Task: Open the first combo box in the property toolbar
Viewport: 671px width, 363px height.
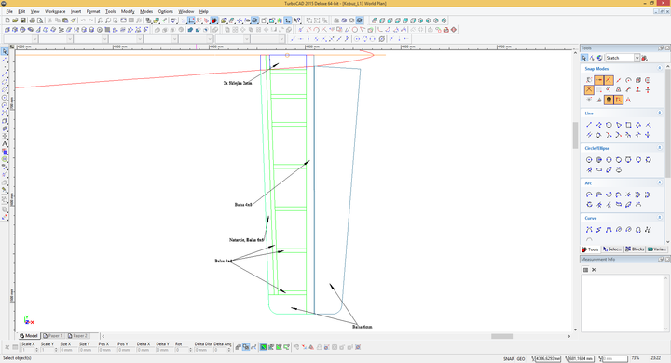Action: [x=21, y=39]
